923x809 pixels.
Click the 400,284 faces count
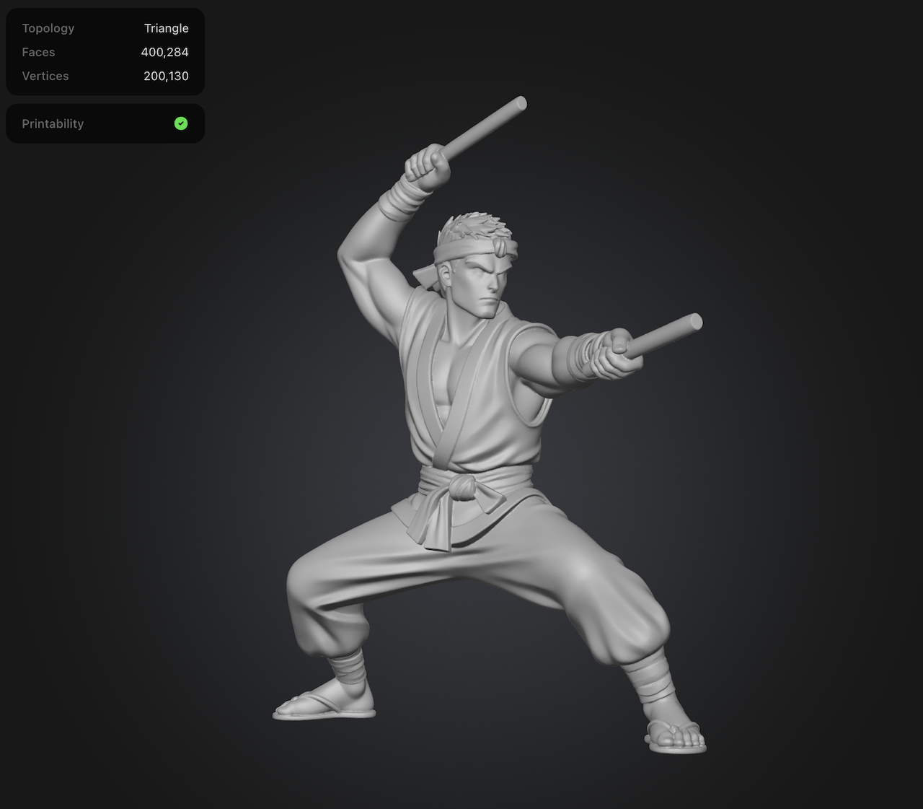(x=164, y=52)
